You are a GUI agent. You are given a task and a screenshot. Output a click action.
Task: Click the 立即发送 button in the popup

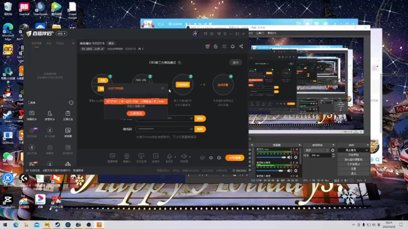tap(136, 113)
